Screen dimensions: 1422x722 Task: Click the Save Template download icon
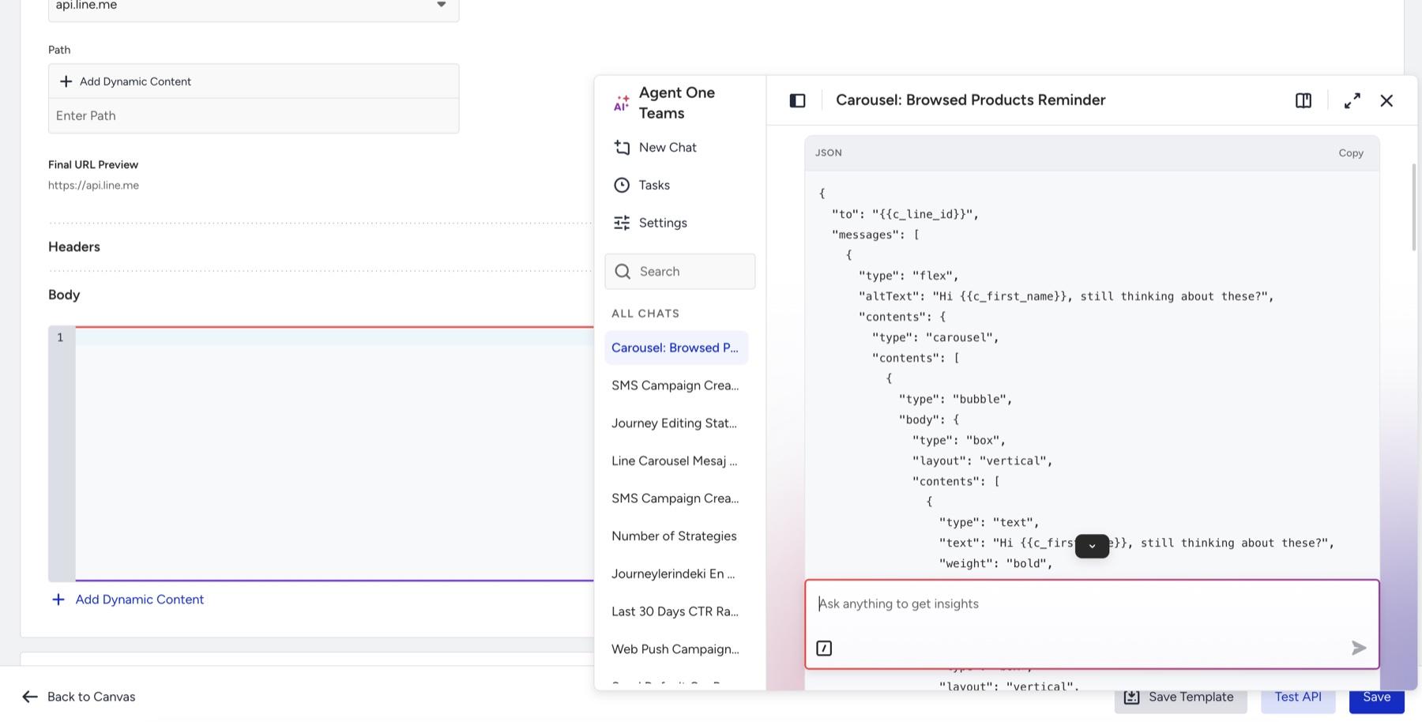tap(1132, 697)
